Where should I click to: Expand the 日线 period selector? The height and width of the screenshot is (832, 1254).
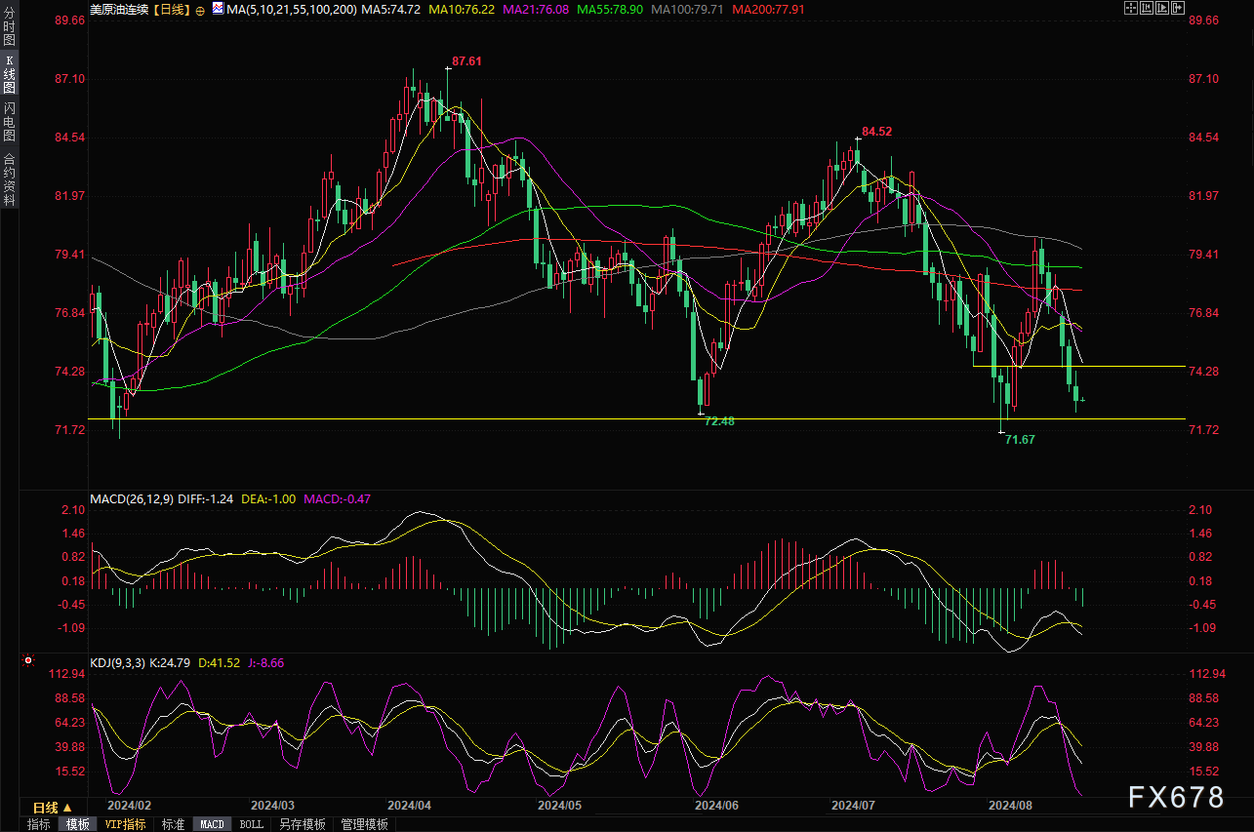click(53, 808)
